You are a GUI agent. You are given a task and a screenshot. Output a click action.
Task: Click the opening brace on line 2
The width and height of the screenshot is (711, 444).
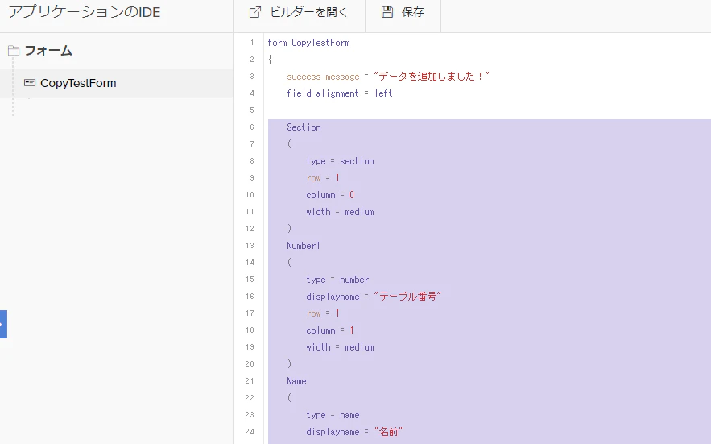tap(270, 60)
